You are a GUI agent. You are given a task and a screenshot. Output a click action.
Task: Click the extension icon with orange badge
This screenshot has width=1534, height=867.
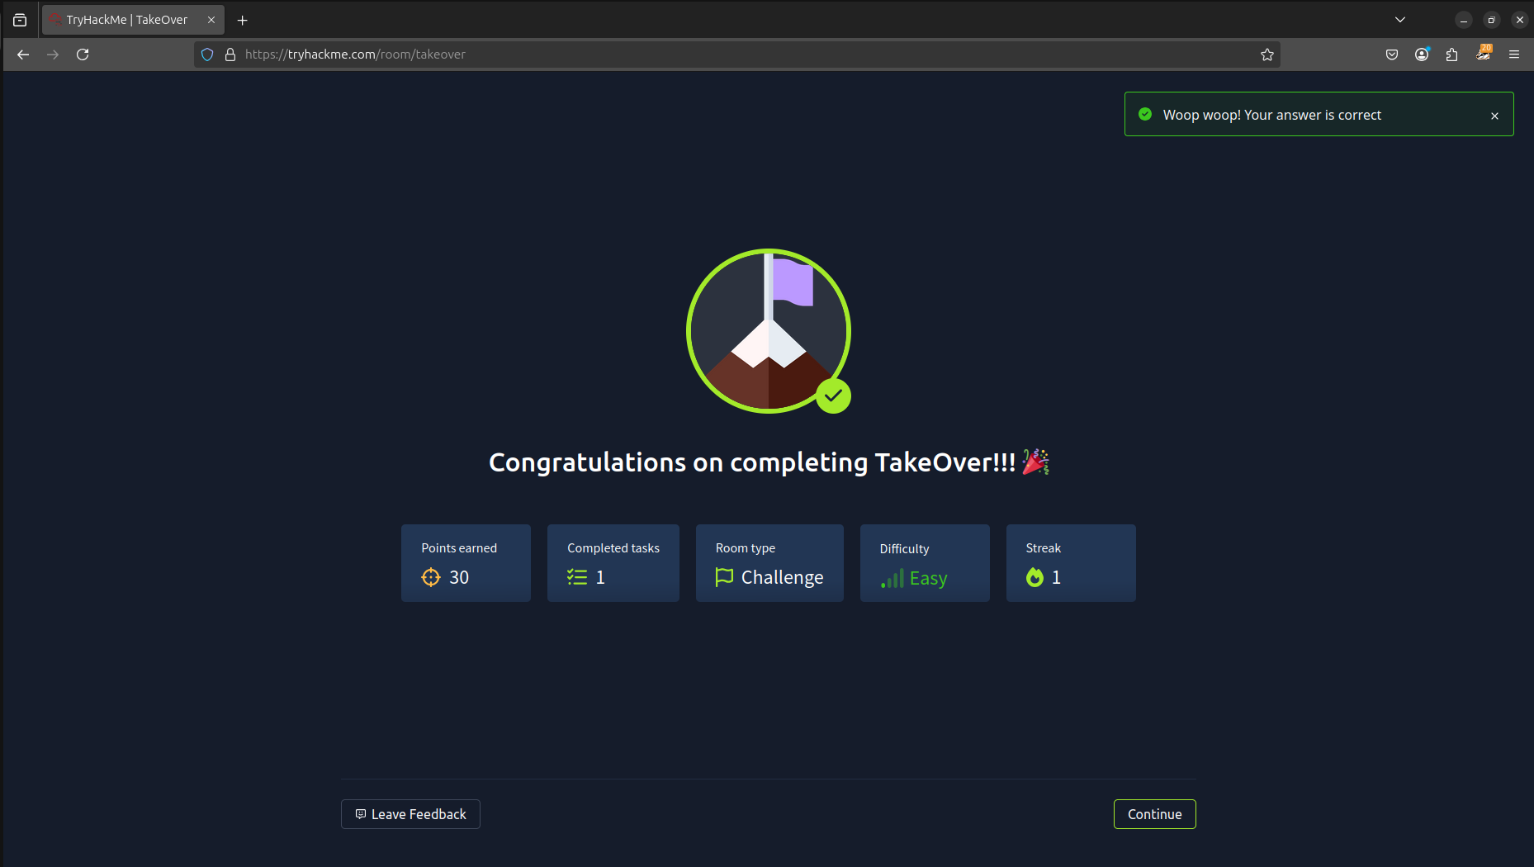coord(1484,53)
